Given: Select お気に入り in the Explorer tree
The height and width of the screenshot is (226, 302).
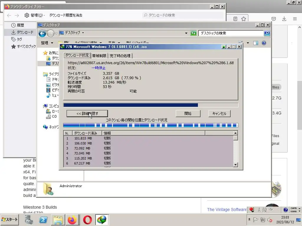Looking at the screenshot, I should tap(51, 53).
